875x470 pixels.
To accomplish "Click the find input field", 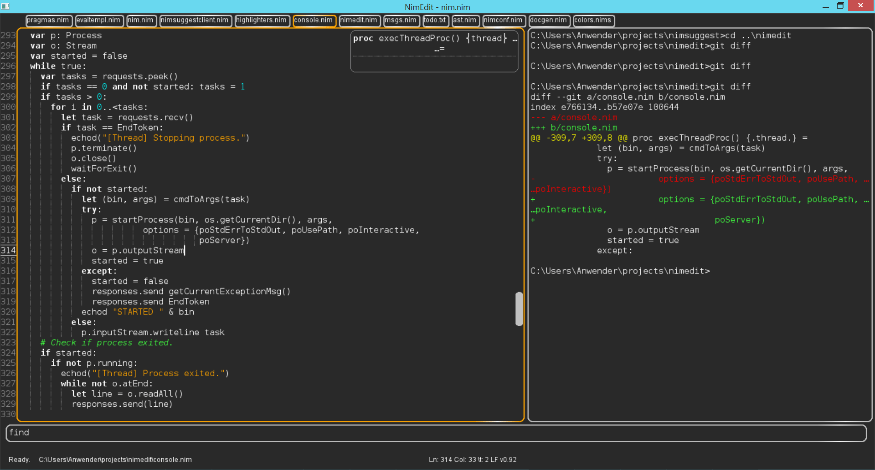I will [x=436, y=433].
